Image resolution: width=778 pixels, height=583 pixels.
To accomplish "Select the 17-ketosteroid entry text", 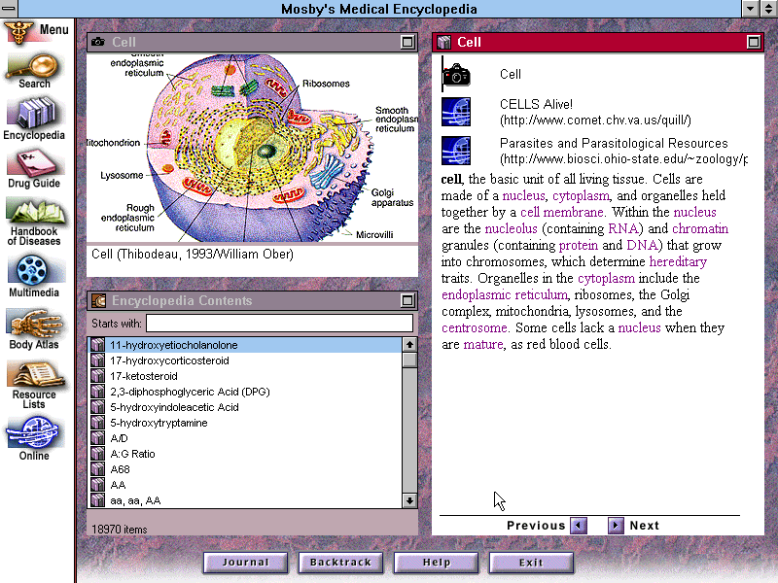I will [x=144, y=376].
